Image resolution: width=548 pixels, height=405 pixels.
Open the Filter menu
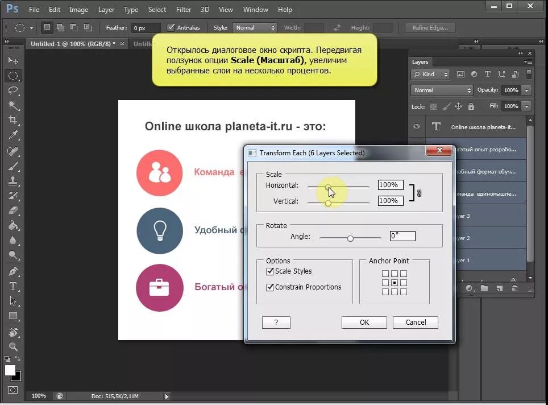click(x=184, y=10)
